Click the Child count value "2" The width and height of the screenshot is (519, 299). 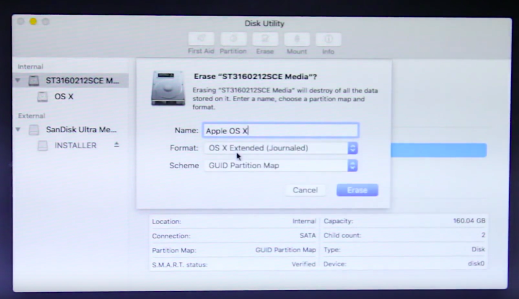pyautogui.click(x=483, y=235)
